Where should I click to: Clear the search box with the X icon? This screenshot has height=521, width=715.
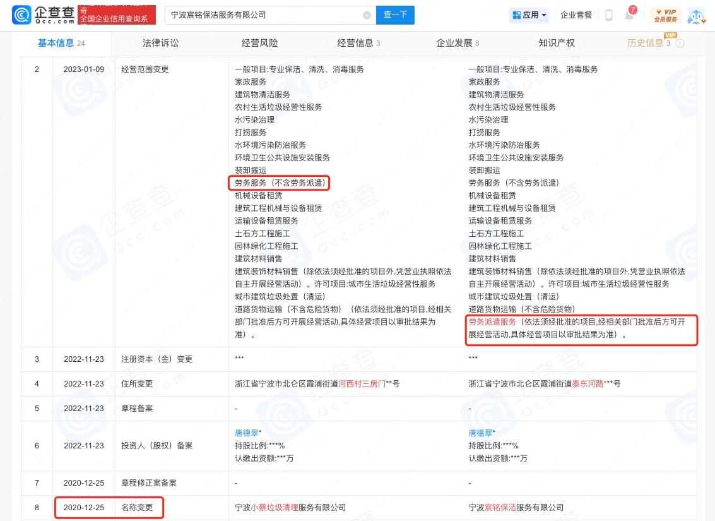pyautogui.click(x=367, y=15)
